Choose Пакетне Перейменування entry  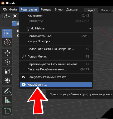click(x=56, y=69)
